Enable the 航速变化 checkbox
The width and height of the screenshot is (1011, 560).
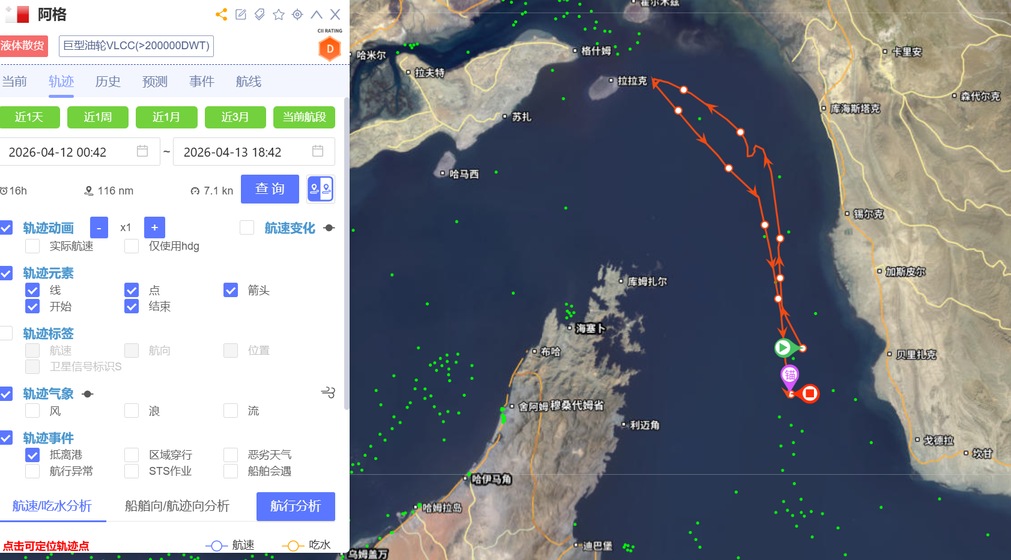tap(247, 227)
